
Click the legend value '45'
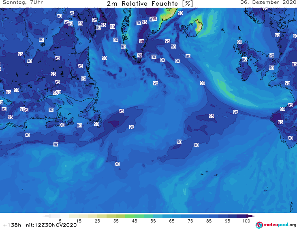[x=135, y=221]
